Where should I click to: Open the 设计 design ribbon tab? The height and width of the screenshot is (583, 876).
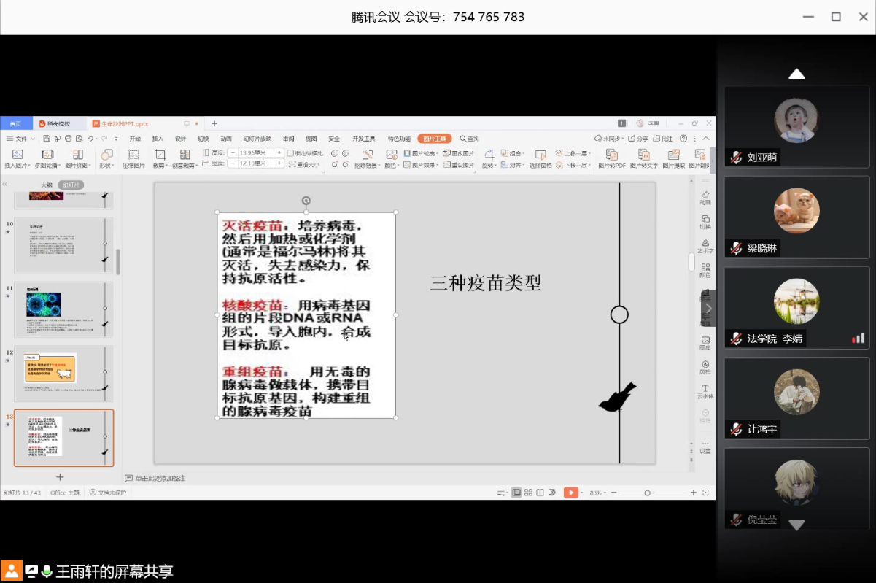(x=180, y=139)
